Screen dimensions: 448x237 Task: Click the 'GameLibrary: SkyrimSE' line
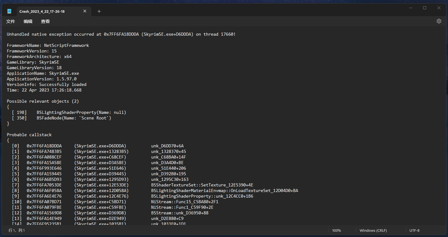pyautogui.click(x=33, y=62)
